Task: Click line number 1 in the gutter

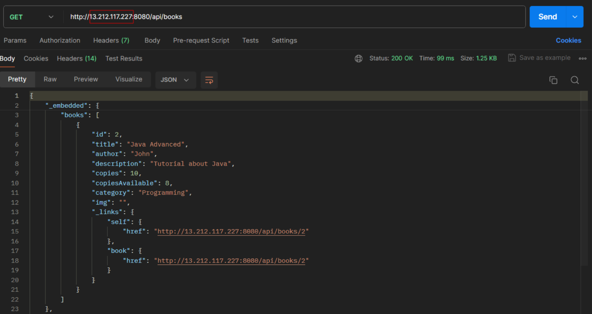Action: [16, 96]
